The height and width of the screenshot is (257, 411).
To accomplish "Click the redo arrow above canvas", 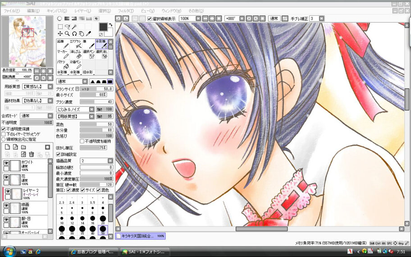I will coord(126,18).
